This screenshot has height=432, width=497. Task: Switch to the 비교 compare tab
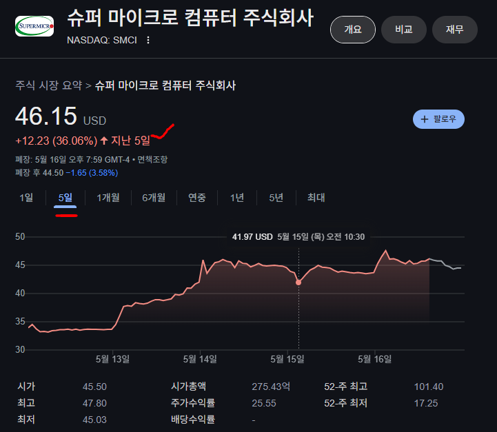coord(403,30)
